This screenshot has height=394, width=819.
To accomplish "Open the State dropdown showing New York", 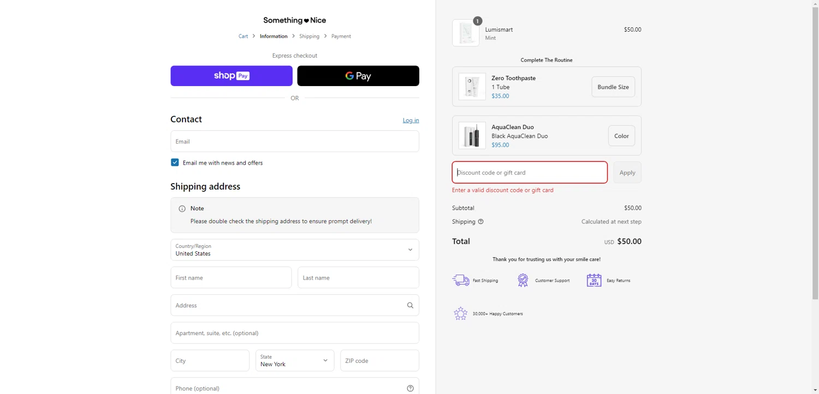I will click(x=295, y=361).
